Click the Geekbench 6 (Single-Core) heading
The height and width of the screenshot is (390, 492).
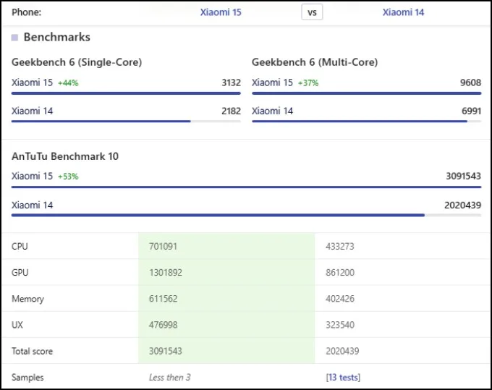click(77, 62)
